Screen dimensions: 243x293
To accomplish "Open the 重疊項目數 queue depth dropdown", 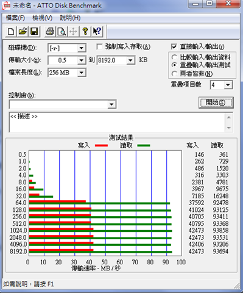I will pos(228,85).
